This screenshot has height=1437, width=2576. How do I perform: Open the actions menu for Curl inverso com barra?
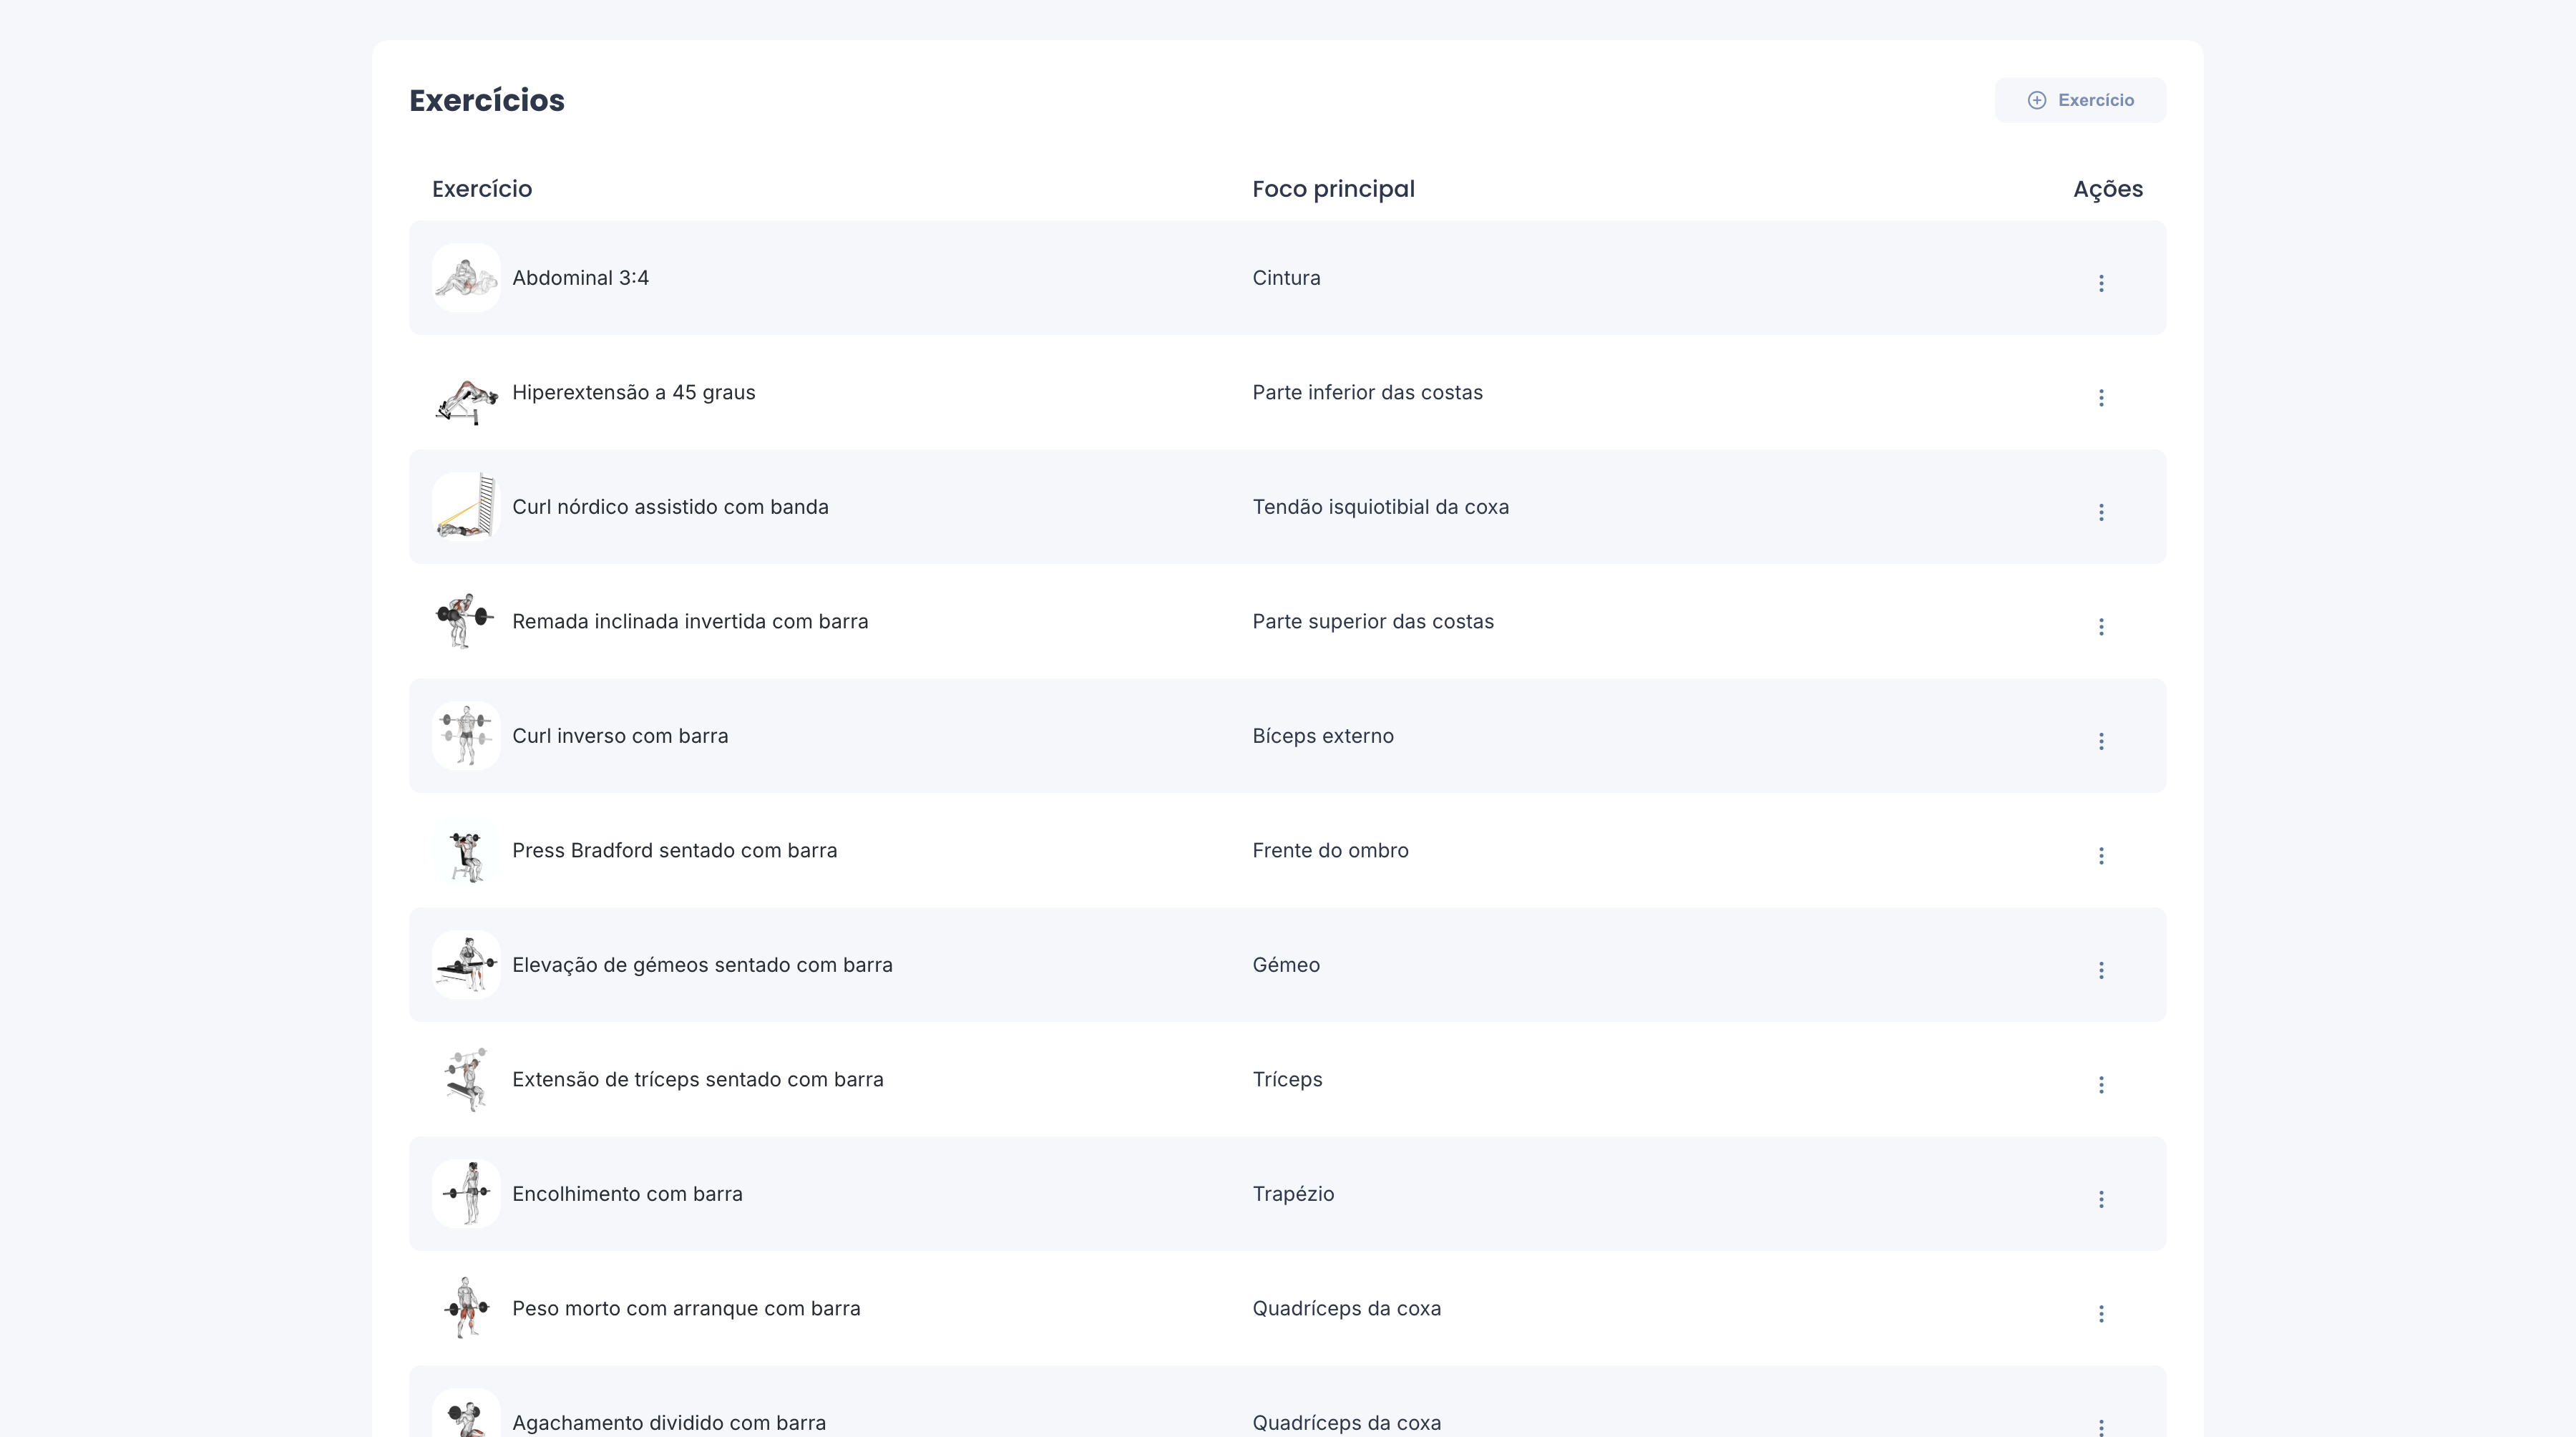click(x=2102, y=741)
